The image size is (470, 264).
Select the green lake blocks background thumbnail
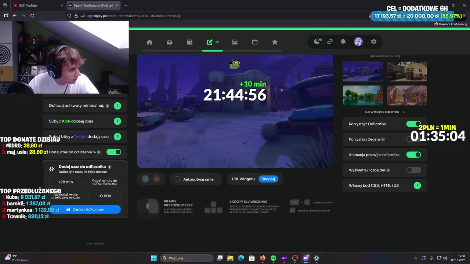tap(363, 95)
